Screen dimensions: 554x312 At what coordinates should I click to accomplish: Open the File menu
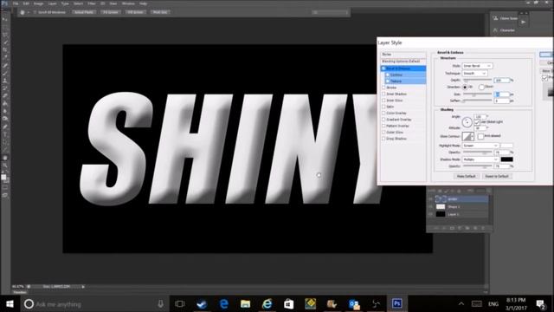tap(16, 3)
